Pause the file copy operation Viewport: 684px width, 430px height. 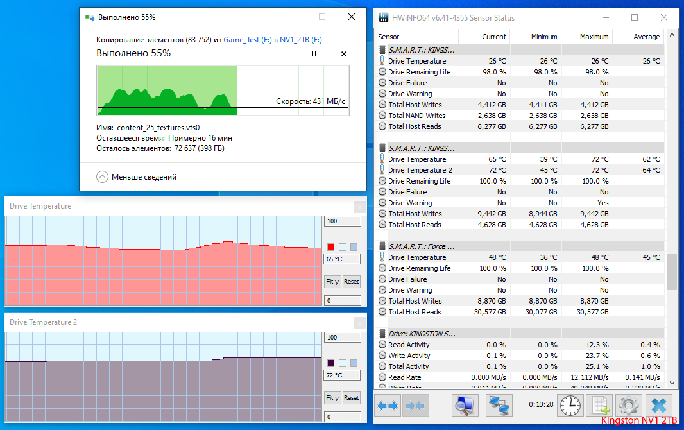[314, 54]
